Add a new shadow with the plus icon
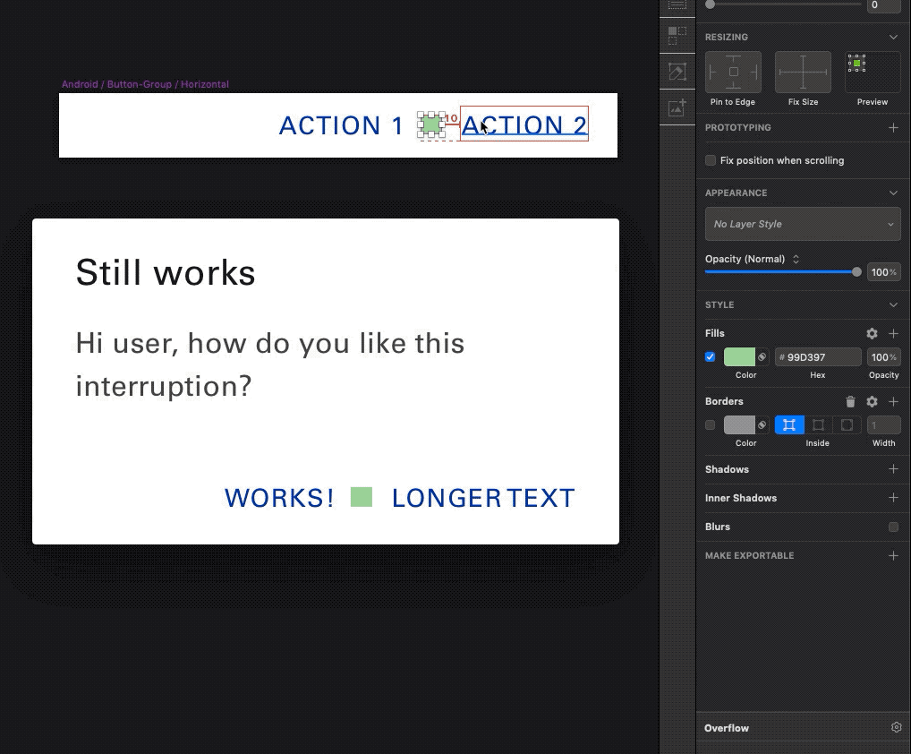Screen dimensions: 911x754 pyautogui.click(x=892, y=469)
